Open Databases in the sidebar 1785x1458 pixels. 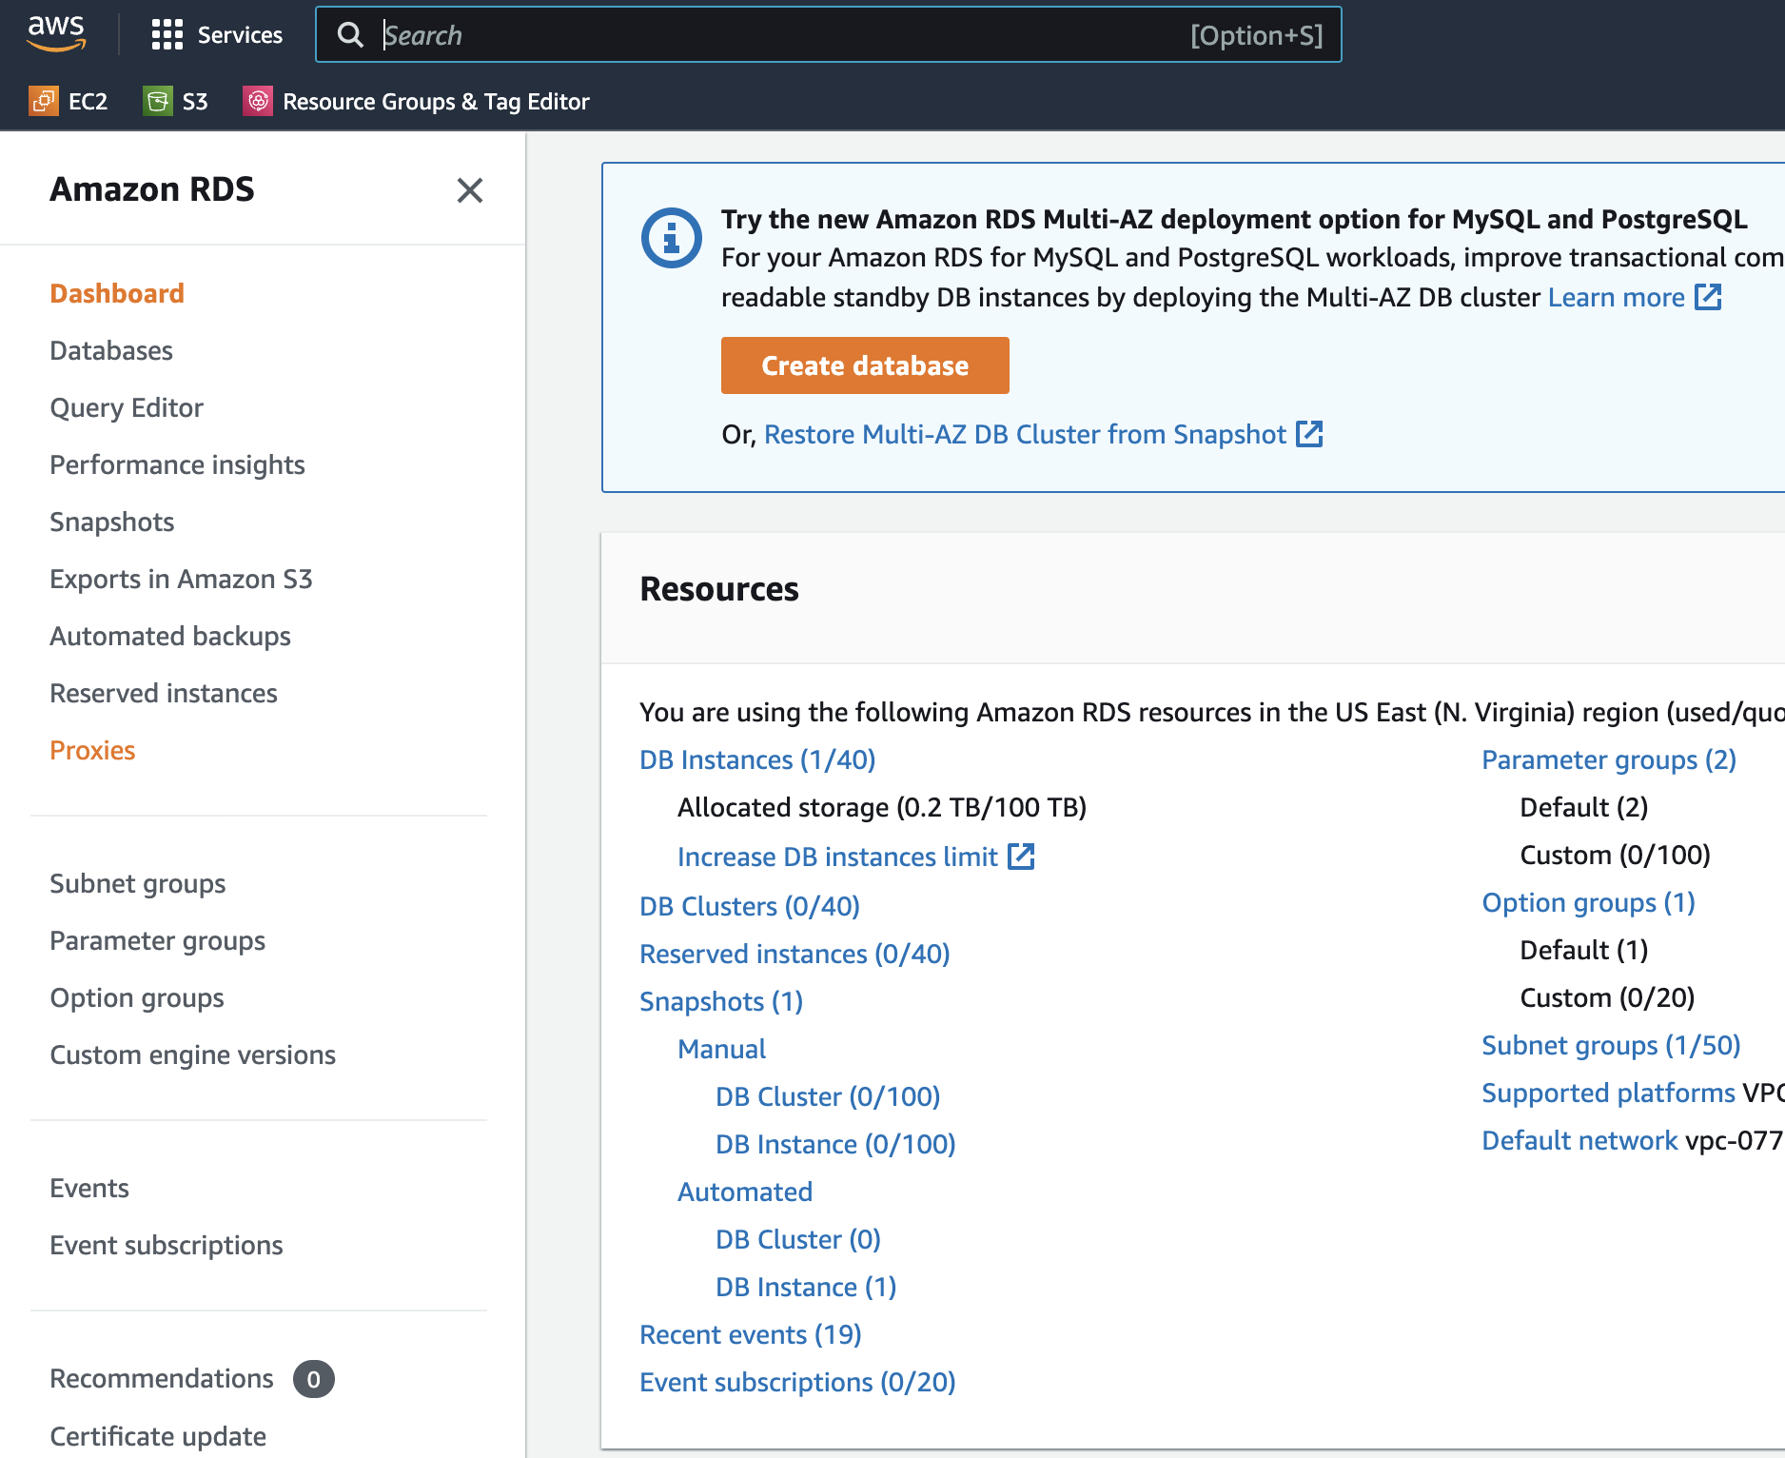coord(111,350)
